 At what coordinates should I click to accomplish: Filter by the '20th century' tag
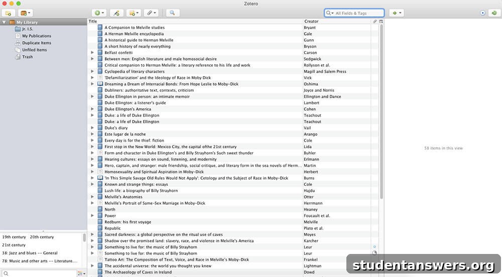42,237
